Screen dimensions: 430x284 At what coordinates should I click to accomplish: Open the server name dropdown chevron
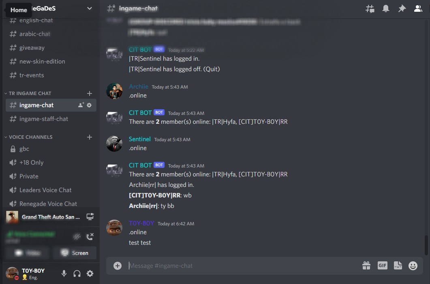click(x=90, y=8)
